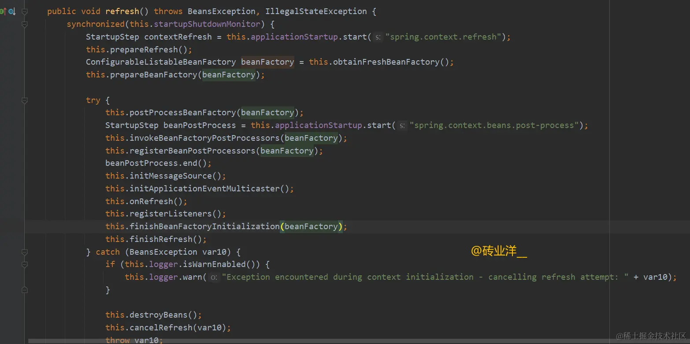The height and width of the screenshot is (344, 690).
Task: Click initApplicationEventMulticaster() call
Action: coord(209,189)
